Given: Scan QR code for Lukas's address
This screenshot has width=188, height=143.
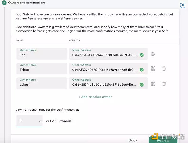Looking at the screenshot, I should [x=153, y=84].
